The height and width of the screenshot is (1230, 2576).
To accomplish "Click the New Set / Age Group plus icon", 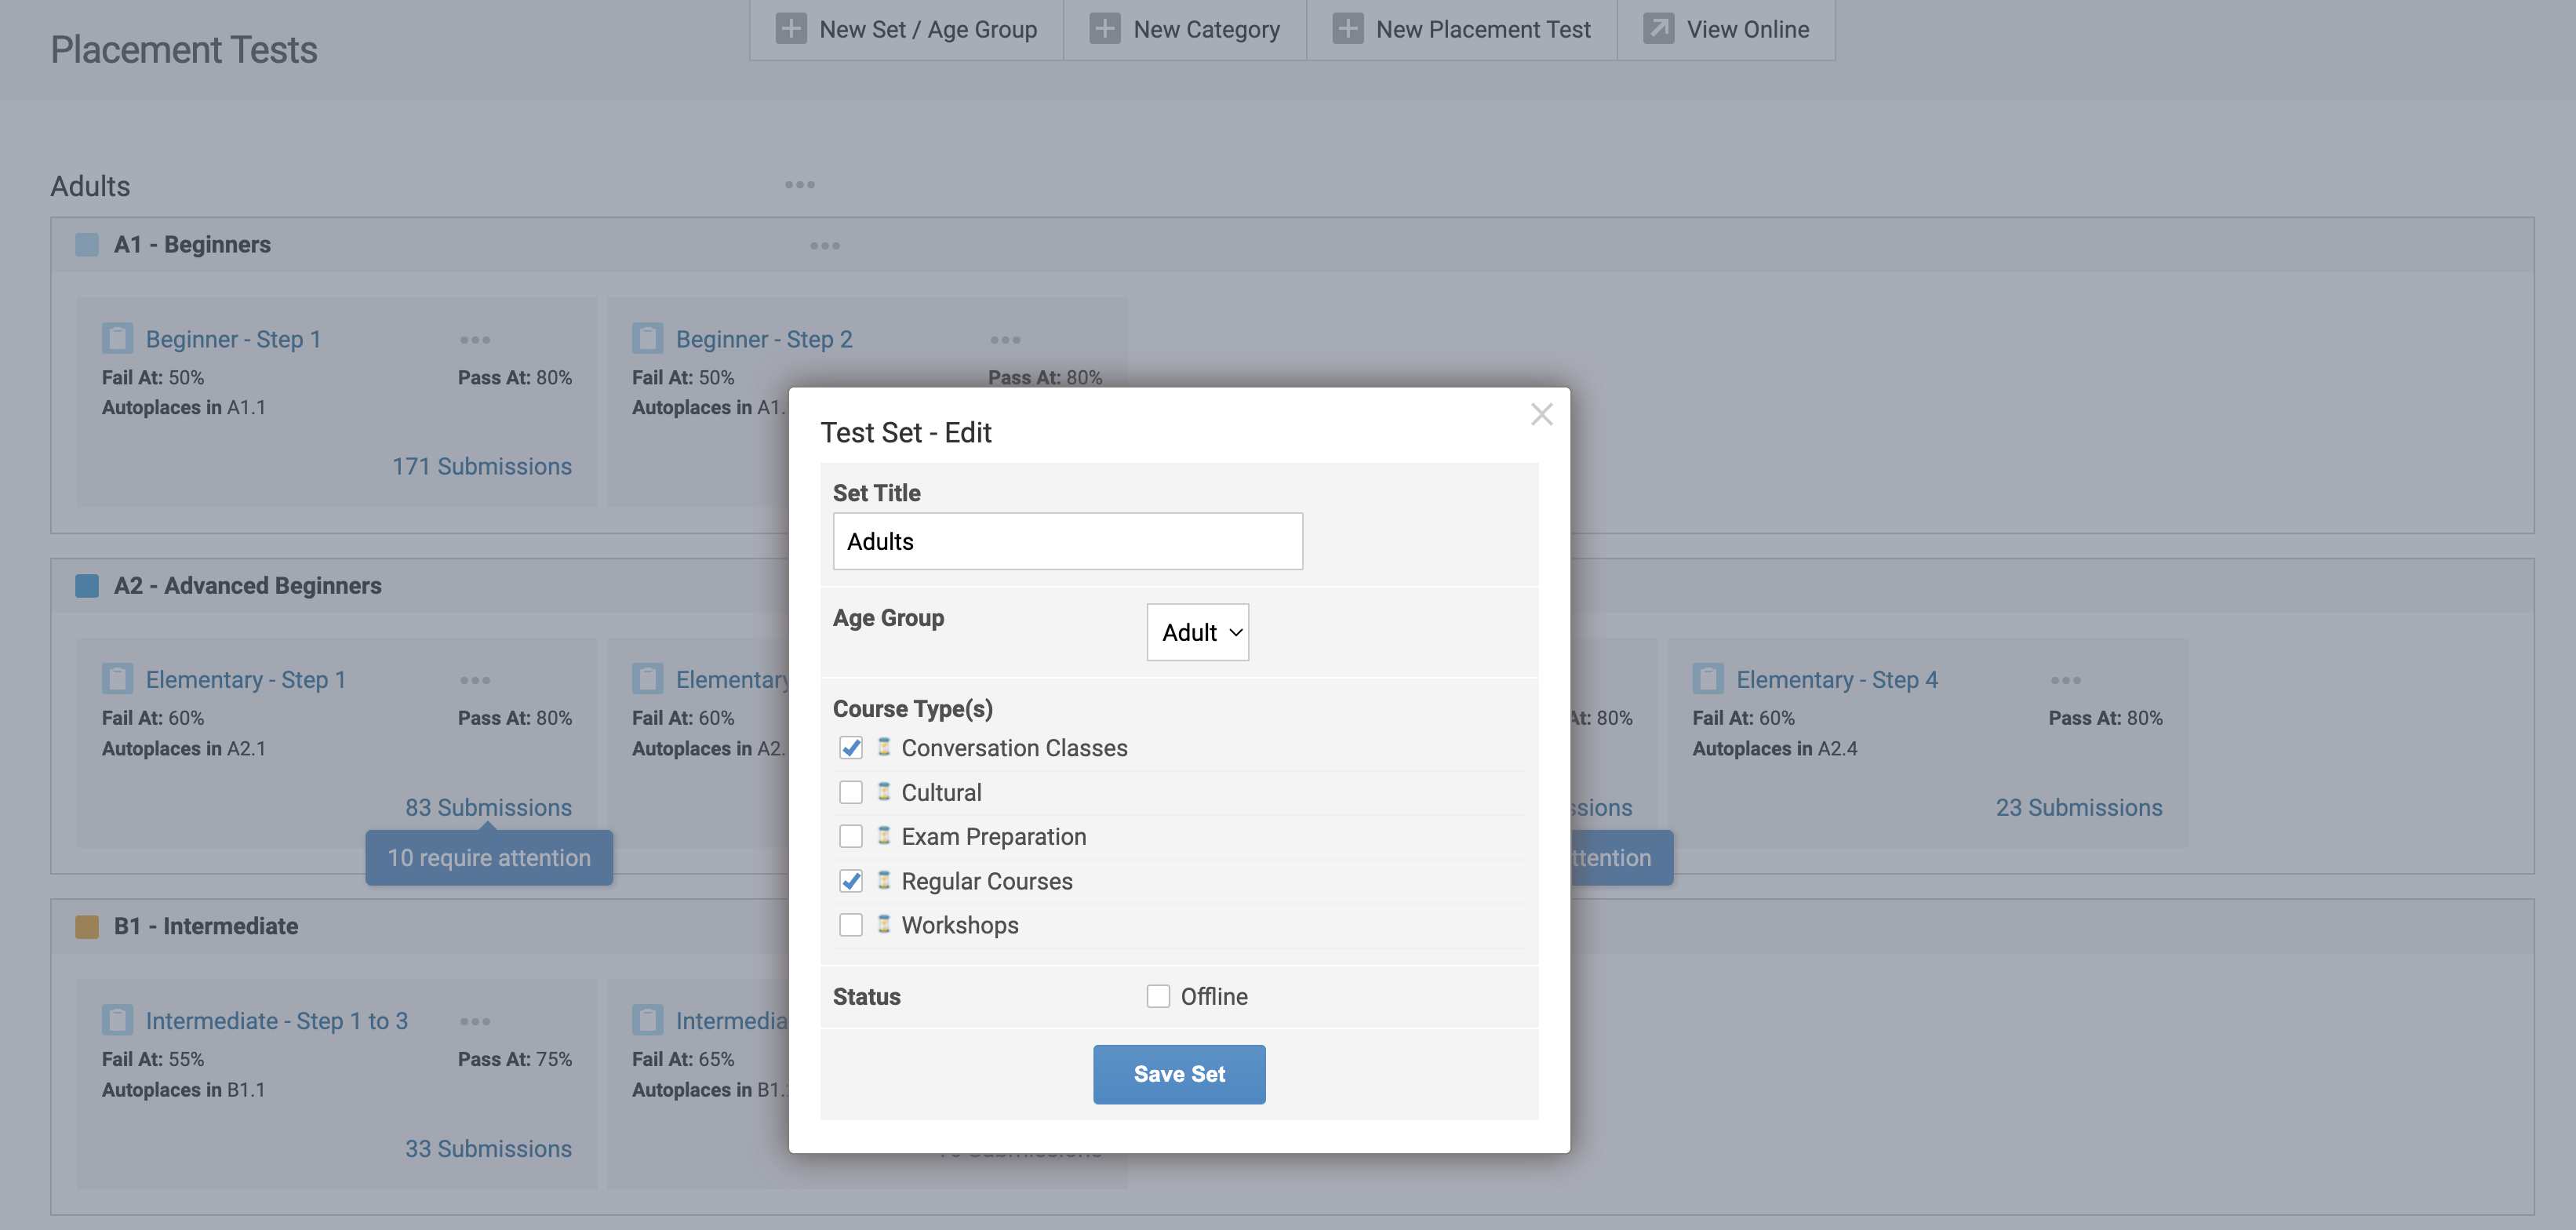I will coord(790,29).
